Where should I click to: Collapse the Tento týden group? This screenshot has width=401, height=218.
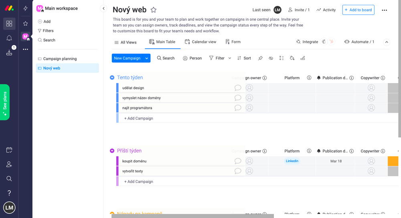(x=112, y=77)
